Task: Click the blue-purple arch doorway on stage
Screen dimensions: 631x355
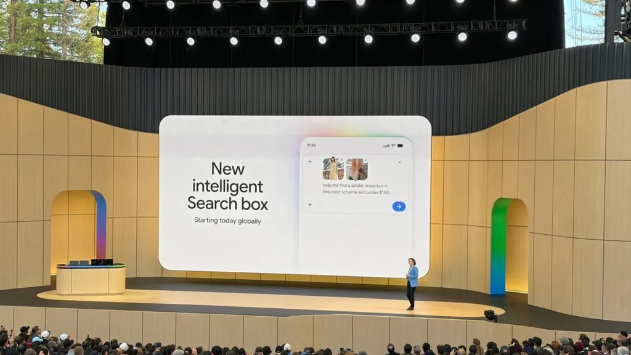Action: [x=79, y=228]
